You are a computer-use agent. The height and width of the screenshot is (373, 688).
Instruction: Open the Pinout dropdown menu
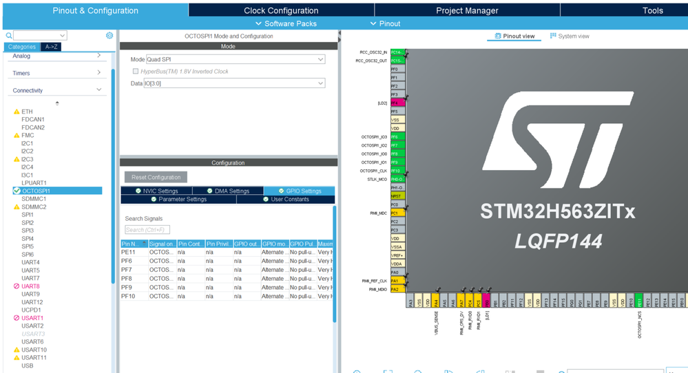click(x=385, y=23)
